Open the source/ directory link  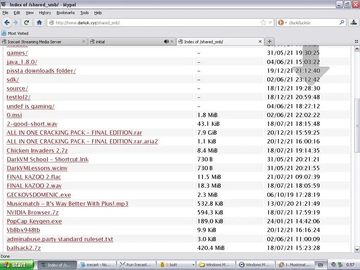point(18,88)
